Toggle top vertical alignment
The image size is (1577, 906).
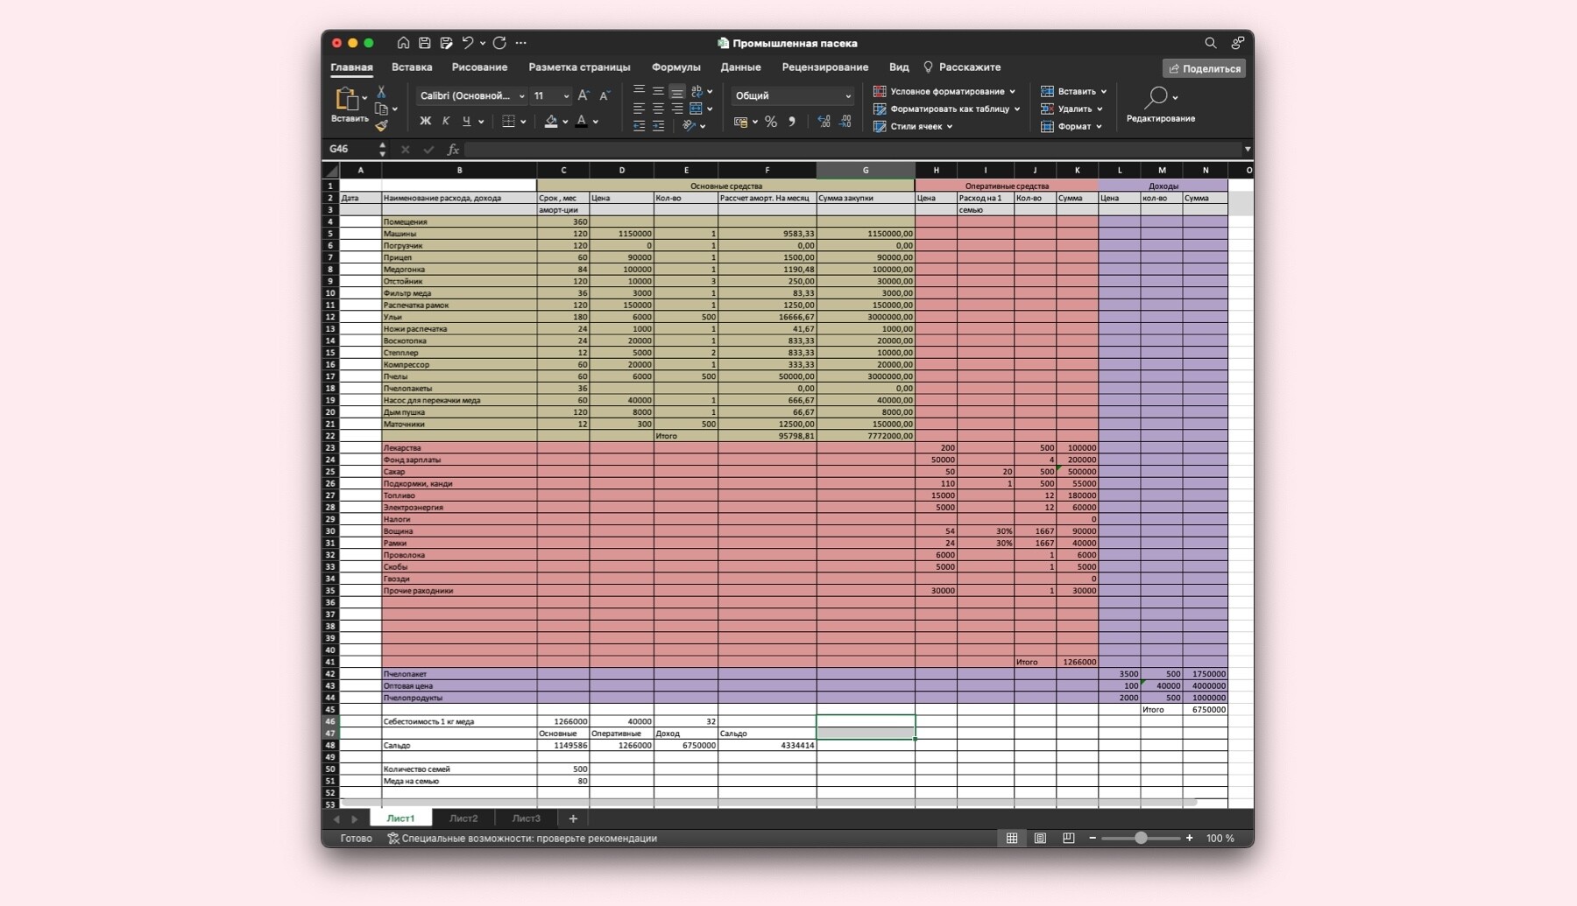coord(639,91)
